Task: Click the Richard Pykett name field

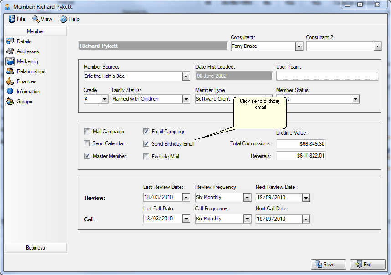Action: 153,46
